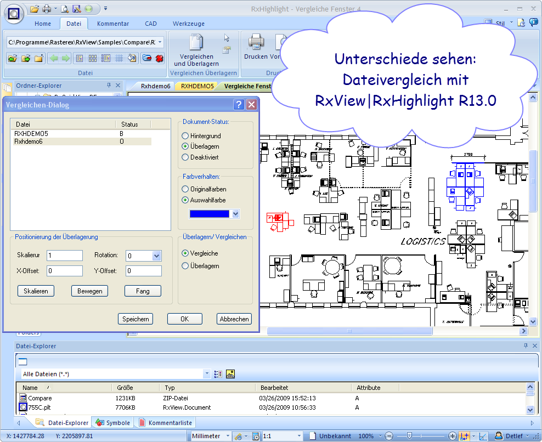This screenshot has height=442, width=542.
Task: Switch to the Kommentar ribbon tab
Action: click(113, 24)
